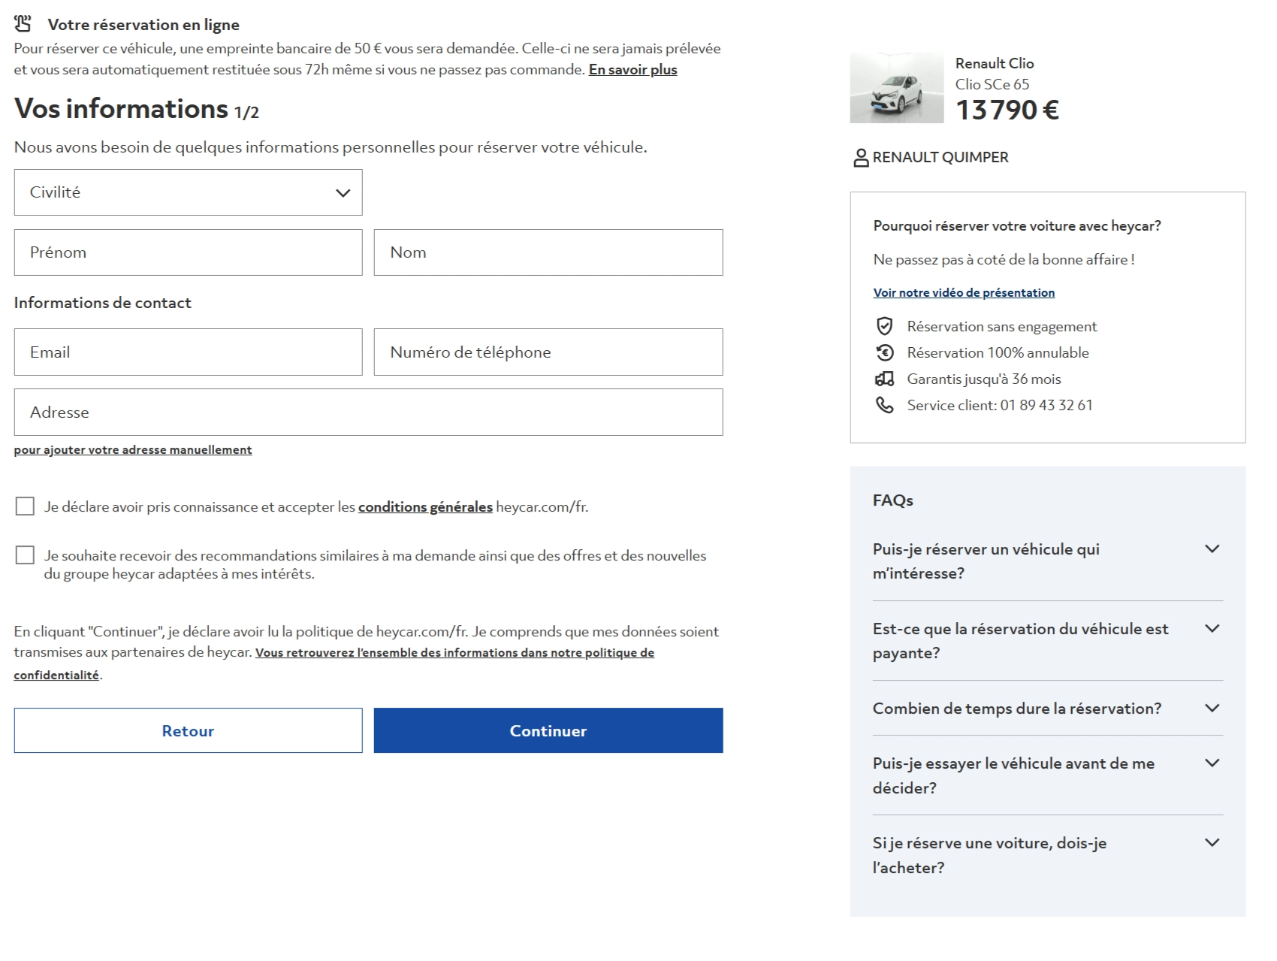Click the euro refund icon for cancellable reservation

pos(885,352)
